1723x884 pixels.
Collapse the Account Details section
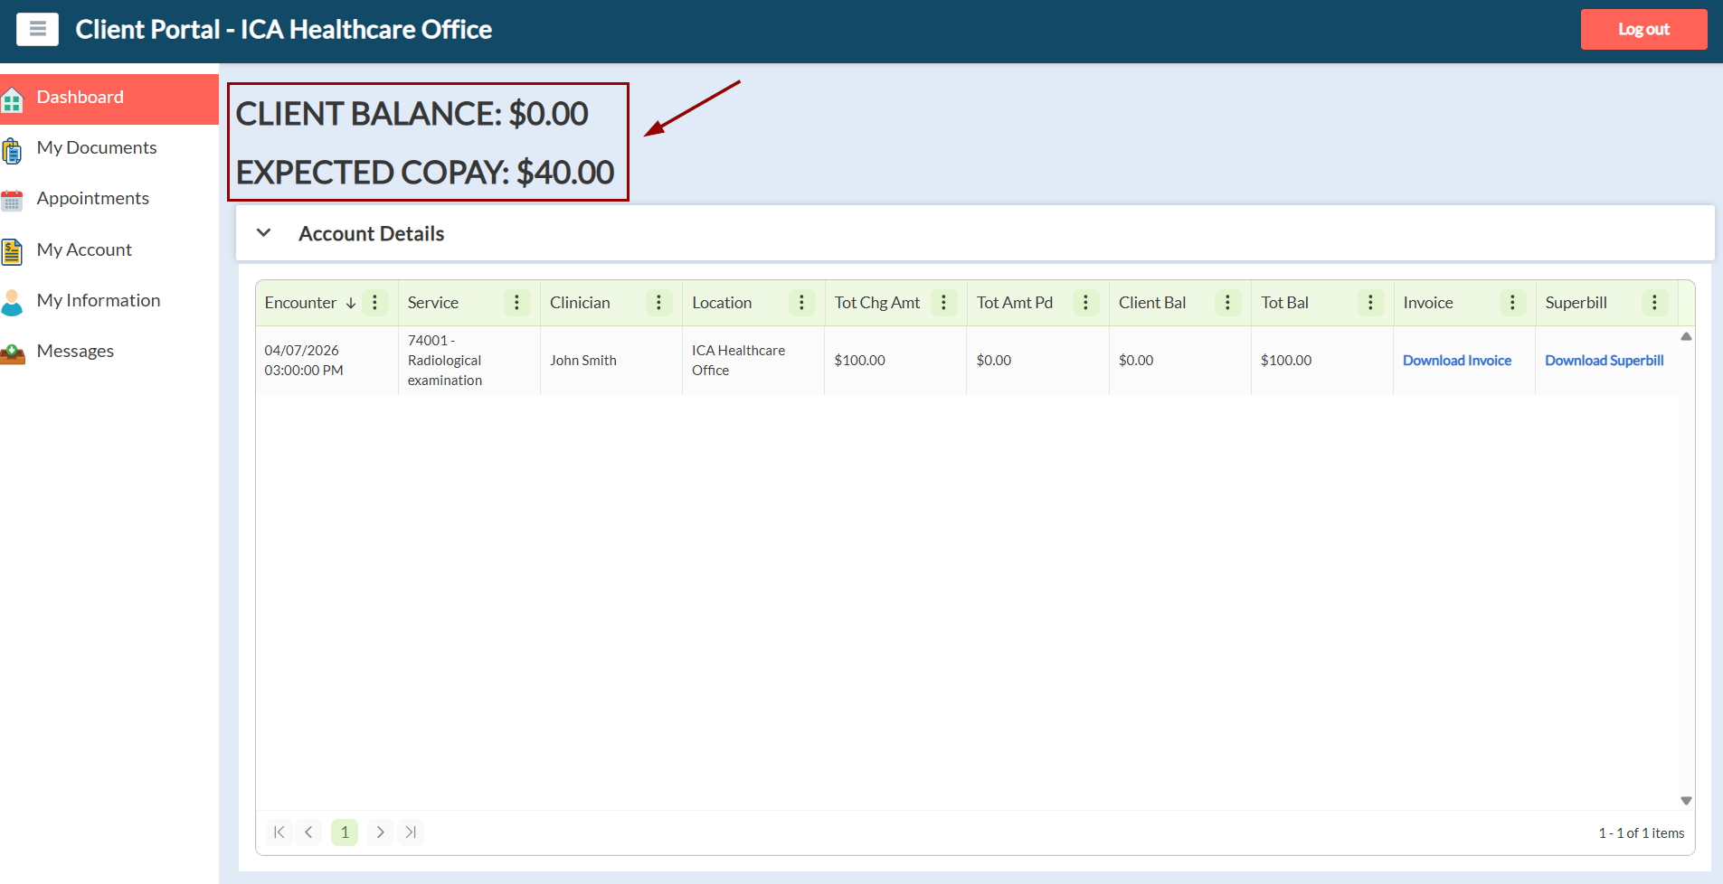point(264,233)
